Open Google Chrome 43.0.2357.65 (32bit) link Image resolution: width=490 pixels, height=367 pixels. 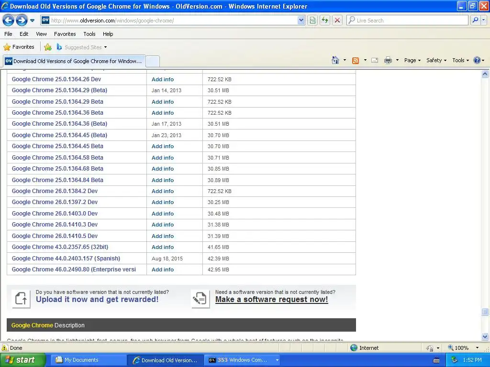tap(60, 247)
